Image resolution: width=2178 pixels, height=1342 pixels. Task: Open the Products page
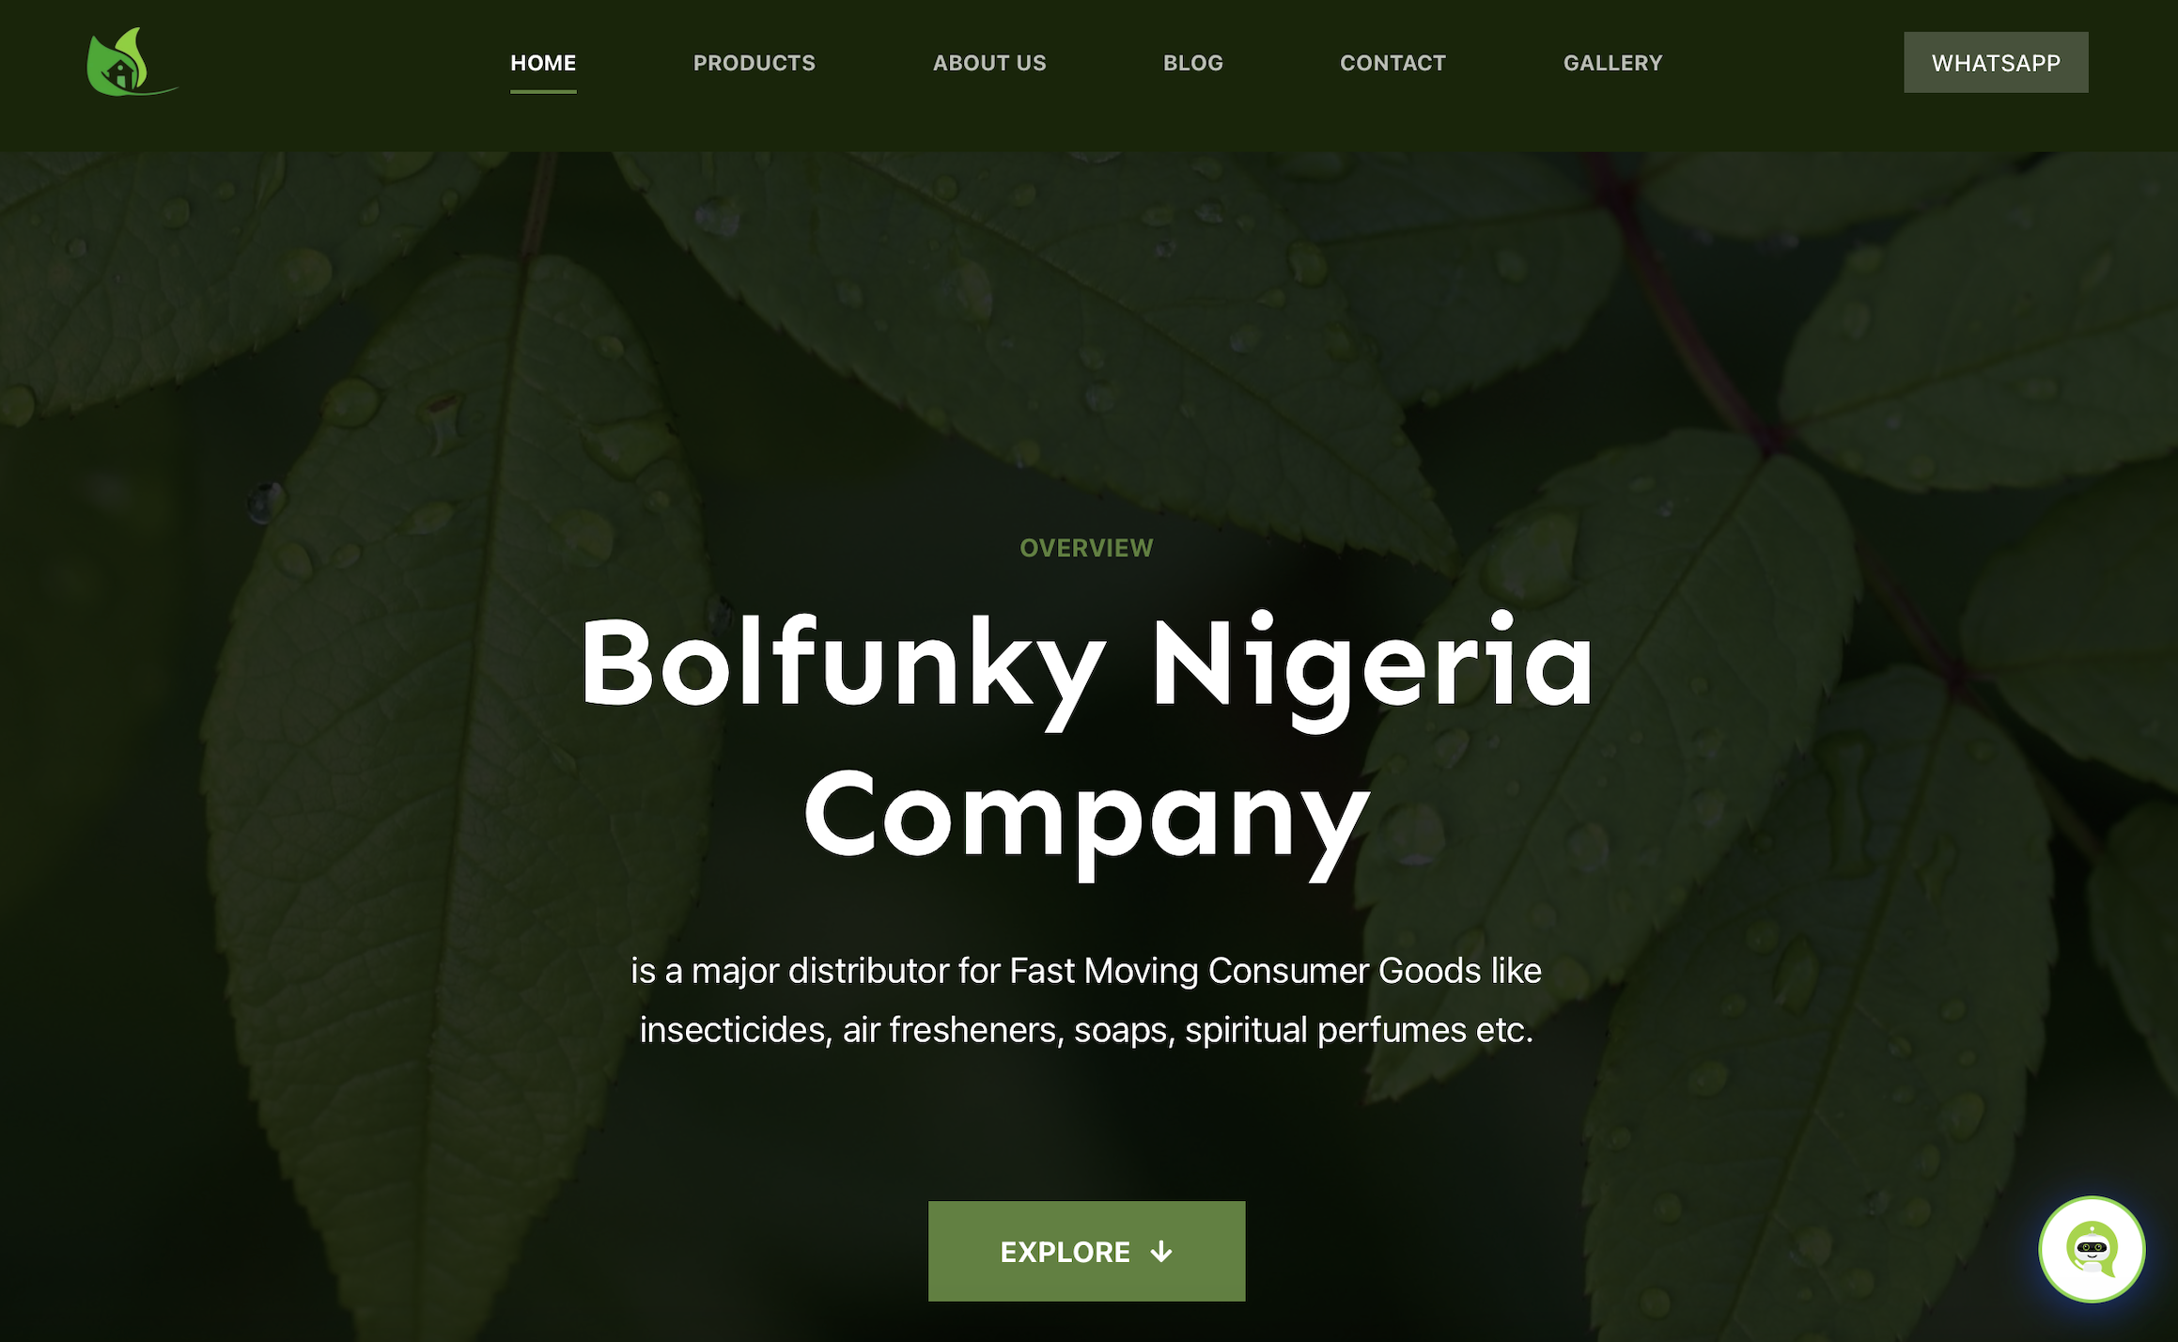pyautogui.click(x=755, y=63)
